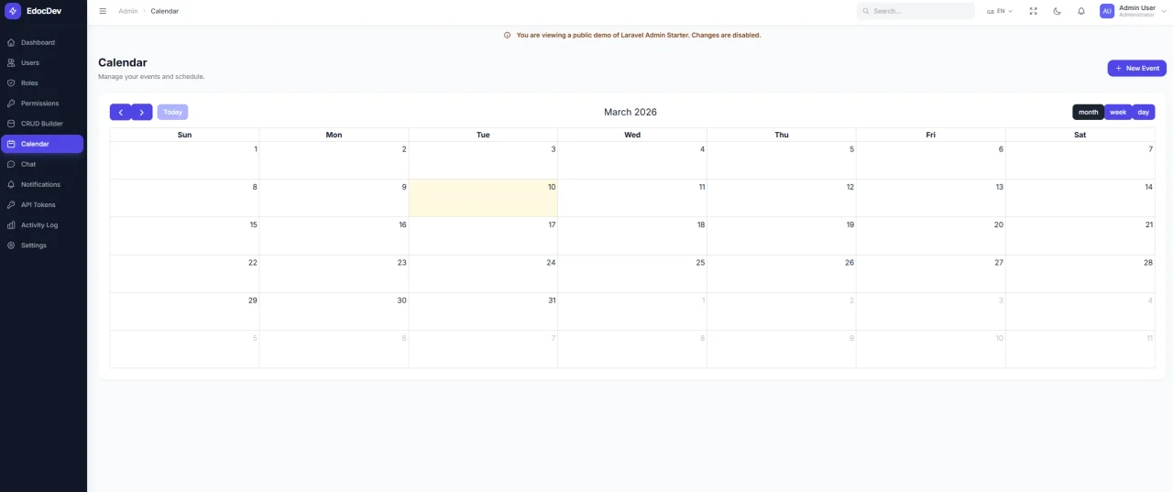This screenshot has width=1173, height=492.
Task: Click the AU user avatar
Action: pos(1107,11)
